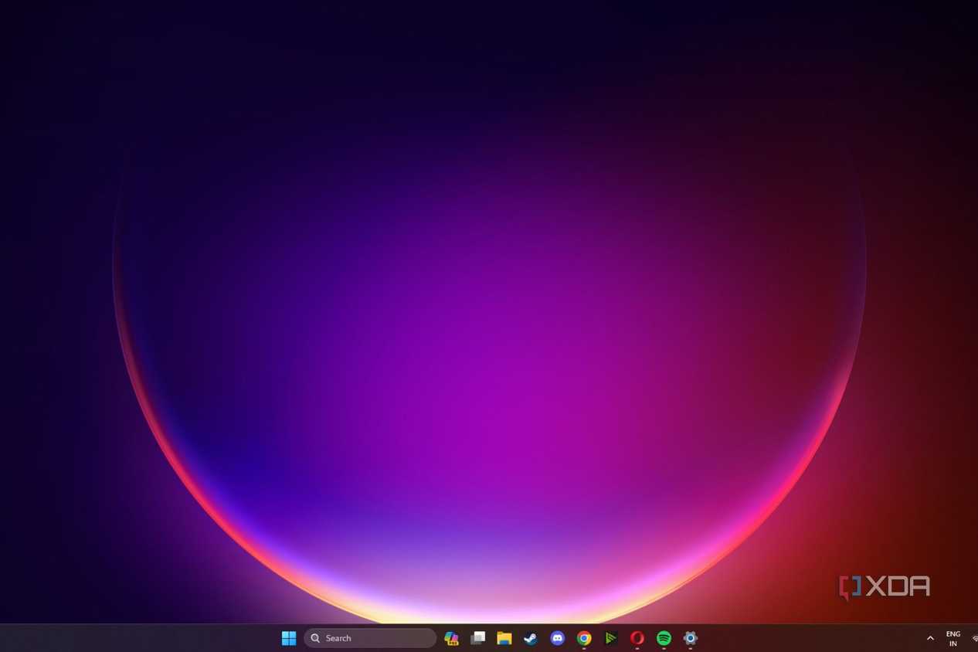The height and width of the screenshot is (652, 978).
Task: Switch to Opera browser on the taskbar
Action: click(x=637, y=638)
